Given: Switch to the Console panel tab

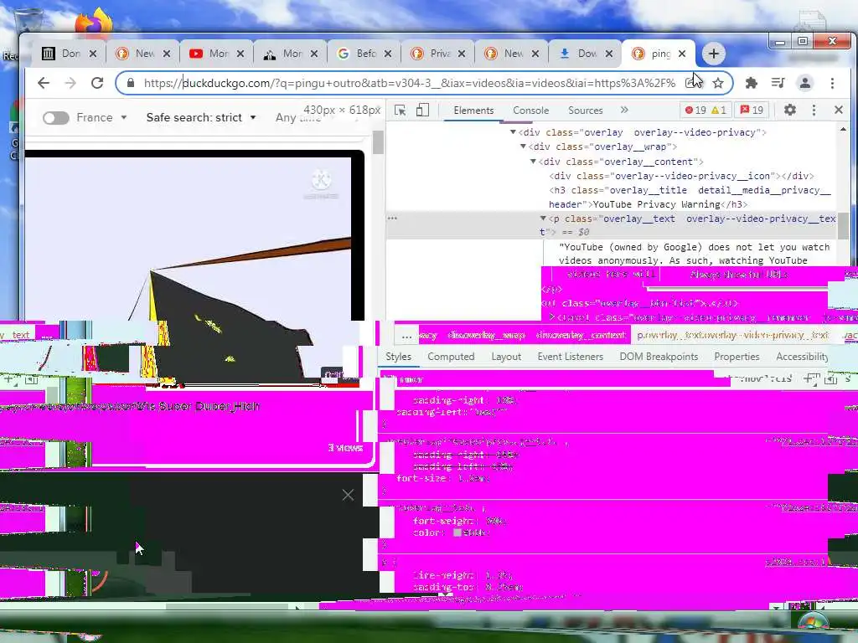Looking at the screenshot, I should click(x=530, y=111).
